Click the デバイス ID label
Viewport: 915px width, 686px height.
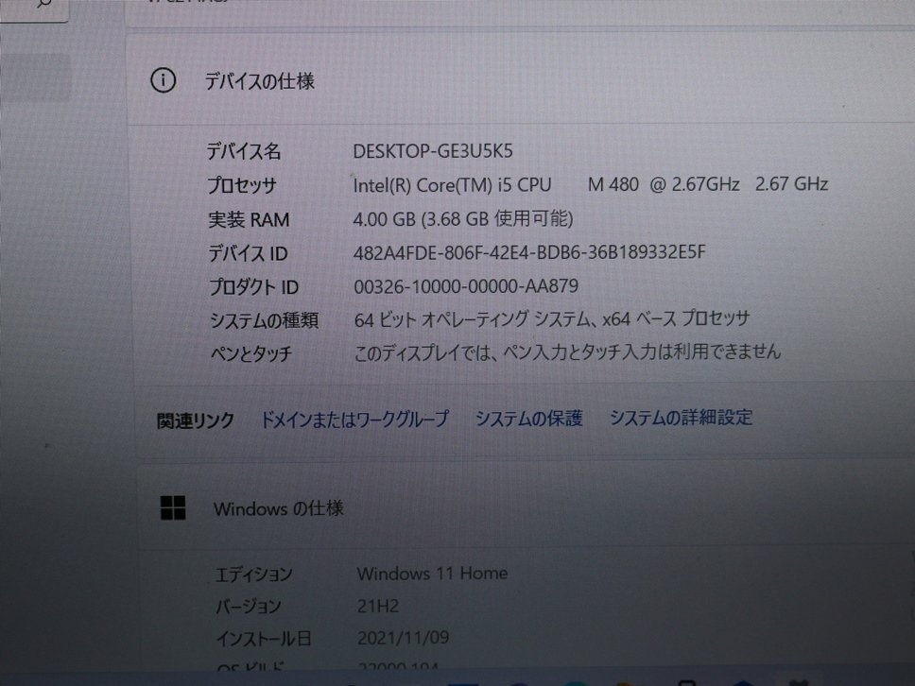click(x=249, y=254)
